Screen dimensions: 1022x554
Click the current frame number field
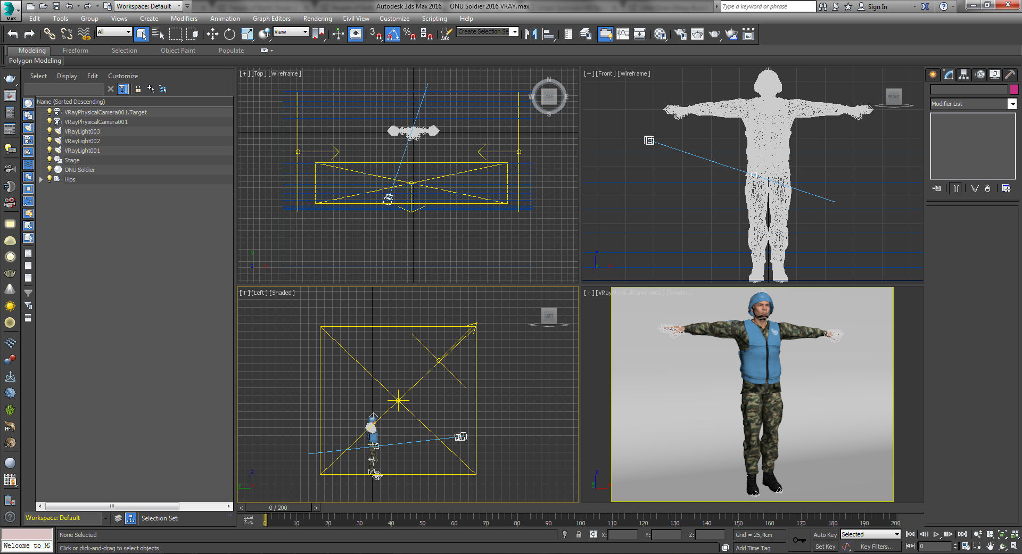(935, 546)
